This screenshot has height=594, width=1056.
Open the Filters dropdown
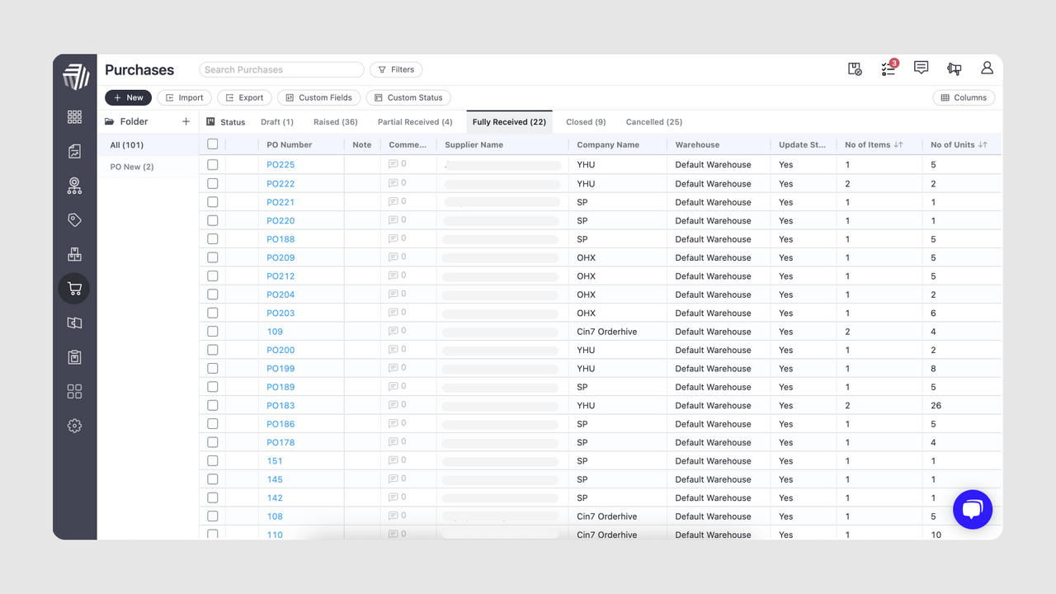396,69
